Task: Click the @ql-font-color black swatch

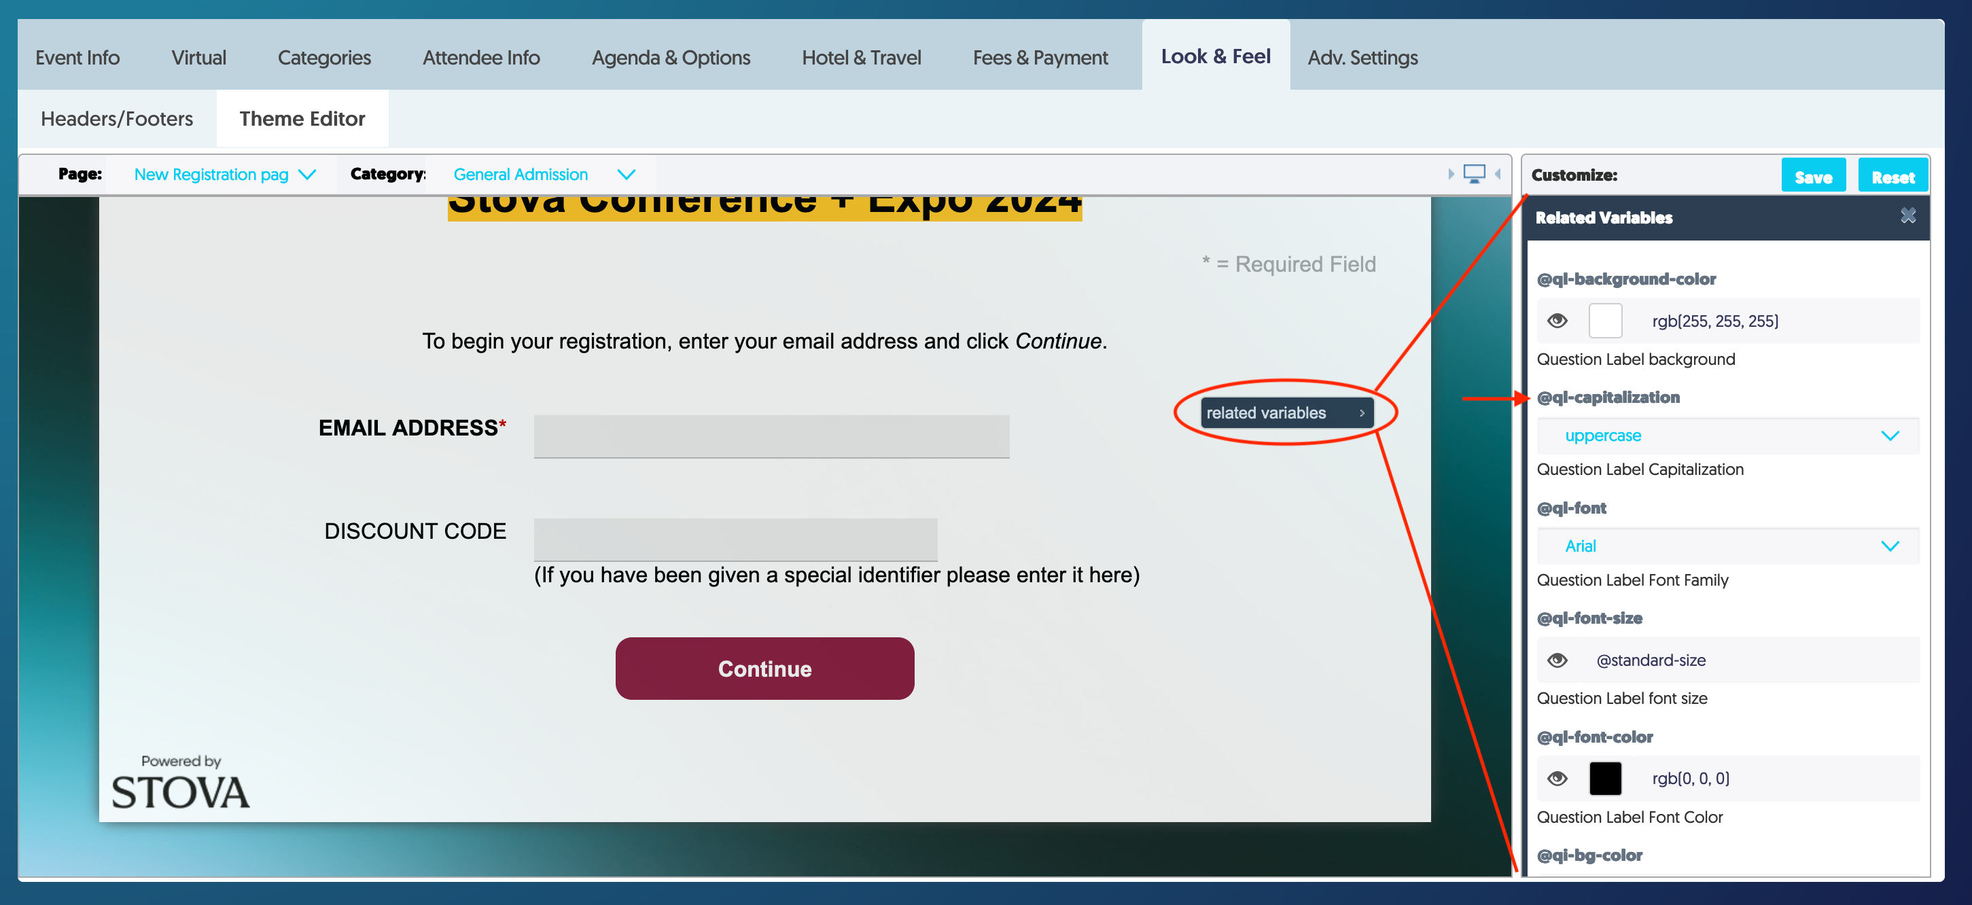Action: tap(1606, 778)
